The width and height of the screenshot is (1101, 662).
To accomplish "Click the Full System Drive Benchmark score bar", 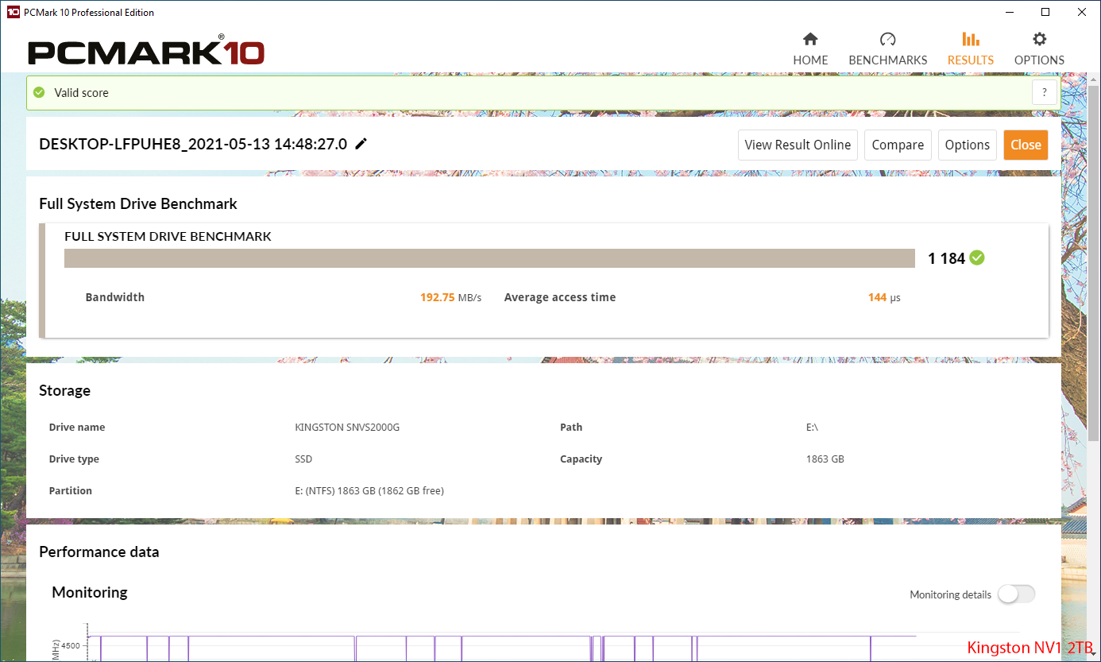I will [489, 258].
